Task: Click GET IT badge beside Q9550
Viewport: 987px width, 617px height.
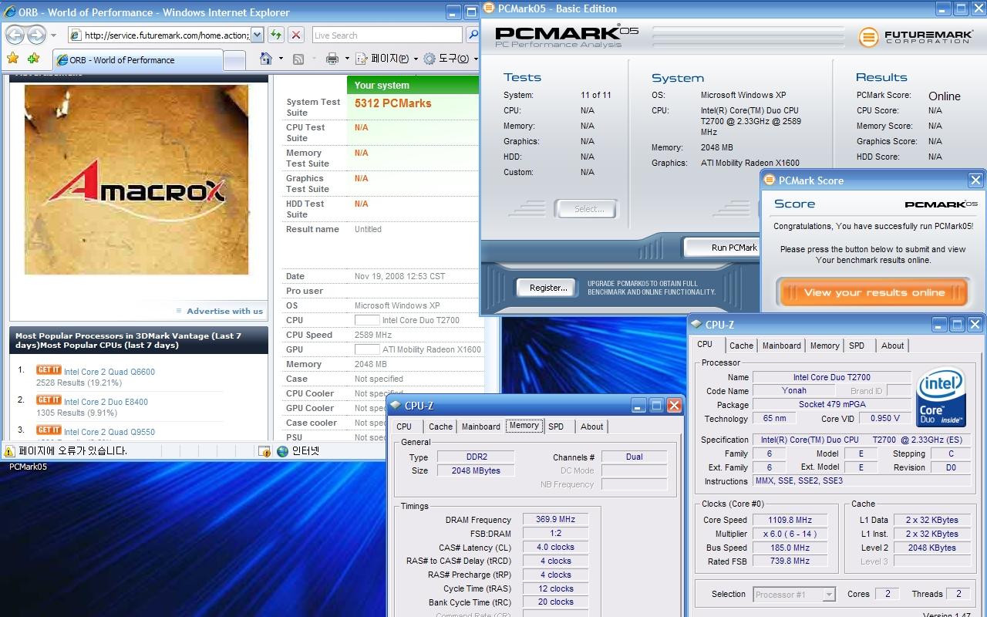Action: (x=49, y=430)
